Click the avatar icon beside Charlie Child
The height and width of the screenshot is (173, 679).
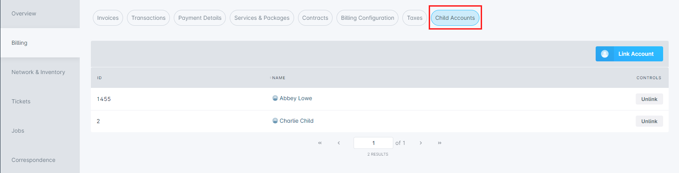tap(275, 121)
